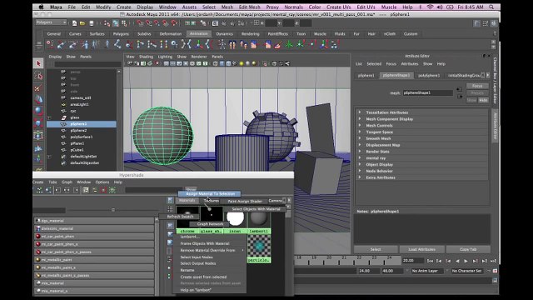Select camera_still in the Outliner
This screenshot has width=533, height=300.
[x=81, y=98]
